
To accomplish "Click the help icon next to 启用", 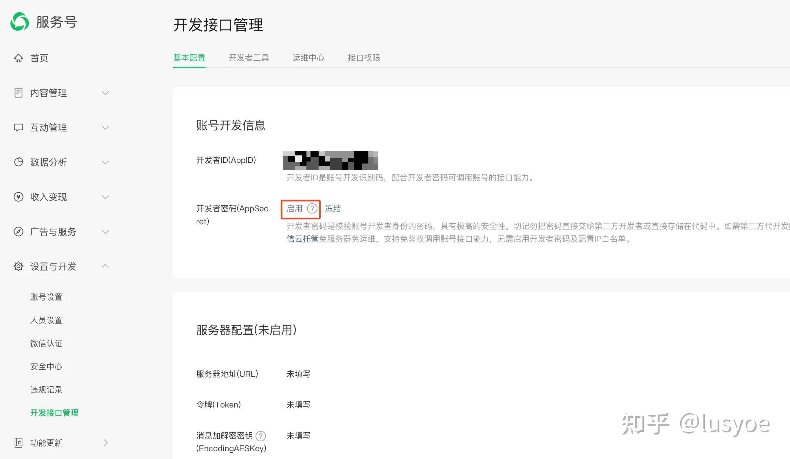I will point(312,208).
